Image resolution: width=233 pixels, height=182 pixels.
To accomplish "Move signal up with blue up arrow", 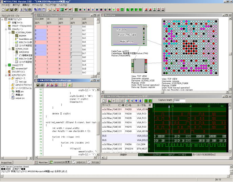I will 136,101.
